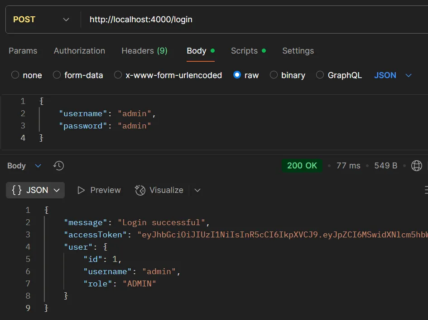428x320 pixels.
Task: Click the {} JSON response format selector
Action: [35, 190]
